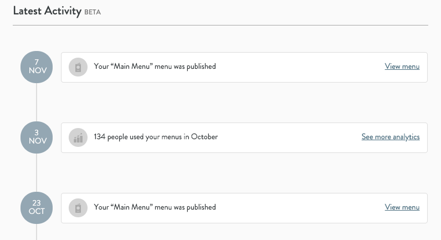Screen dimensions: 441x240
Task: Select the 7 Nov date circle
Action: coord(37,67)
